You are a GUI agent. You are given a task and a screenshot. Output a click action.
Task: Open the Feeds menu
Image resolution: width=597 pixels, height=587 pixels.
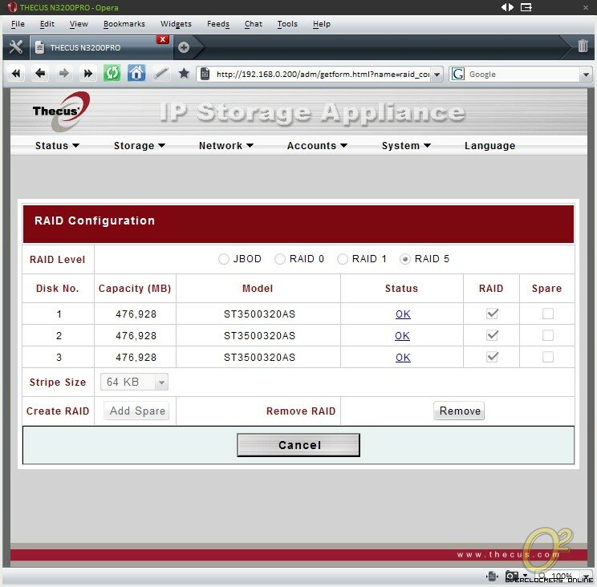pos(218,24)
